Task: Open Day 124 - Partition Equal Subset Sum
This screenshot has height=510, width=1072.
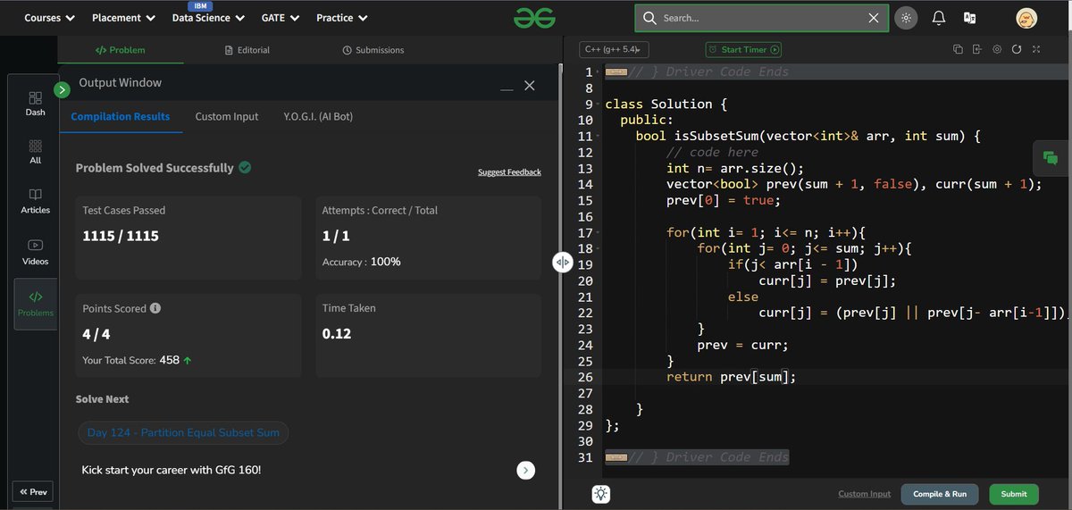Action: pos(183,433)
